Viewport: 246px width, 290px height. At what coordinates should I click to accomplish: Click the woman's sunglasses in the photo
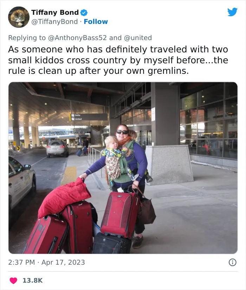click(122, 132)
